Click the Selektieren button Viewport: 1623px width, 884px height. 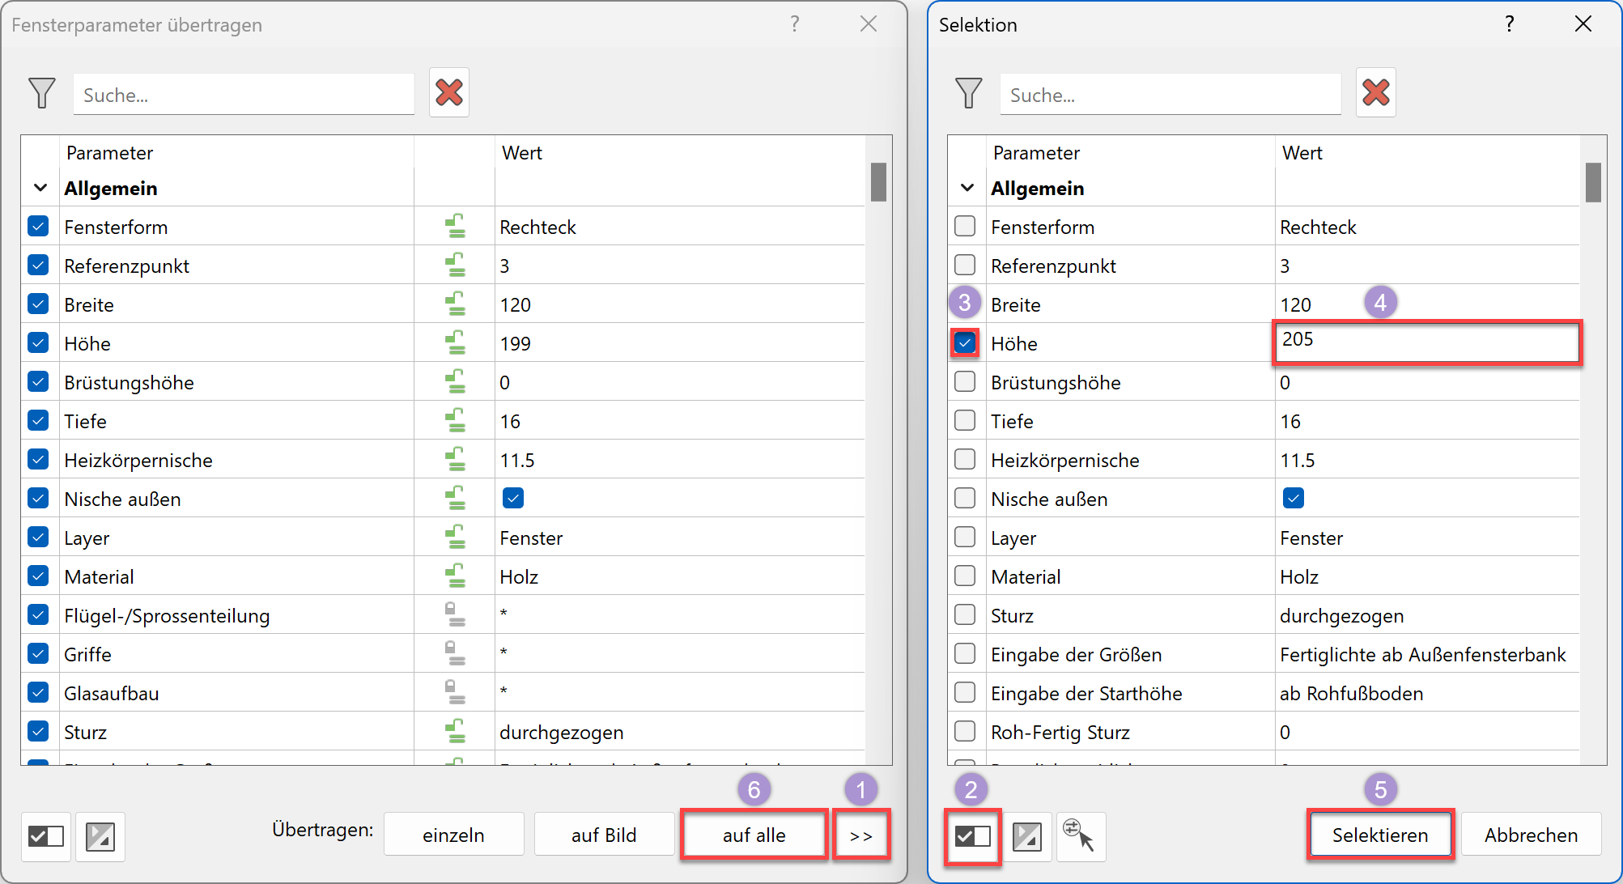point(1380,835)
